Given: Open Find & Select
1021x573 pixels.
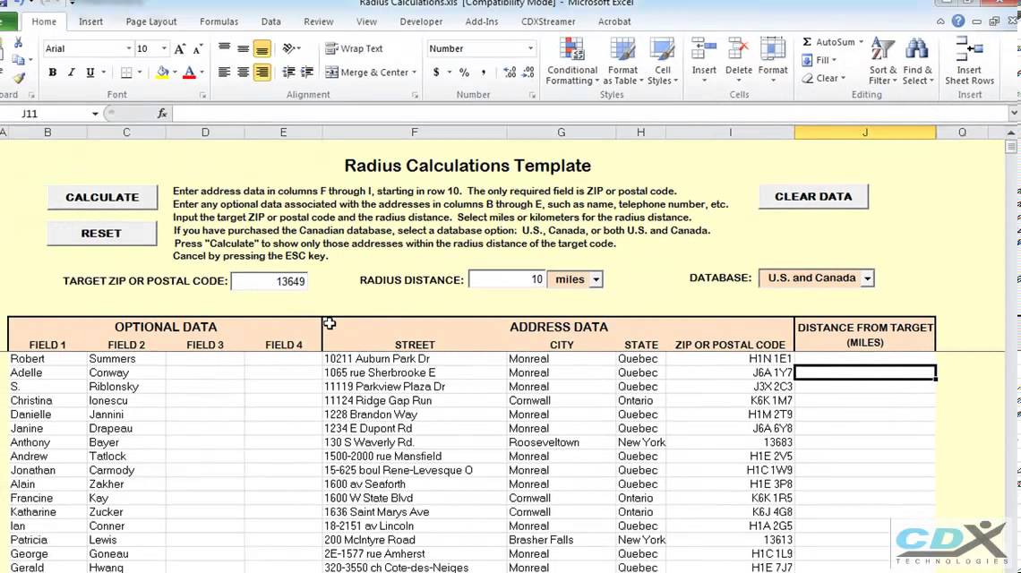Looking at the screenshot, I should 917,62.
